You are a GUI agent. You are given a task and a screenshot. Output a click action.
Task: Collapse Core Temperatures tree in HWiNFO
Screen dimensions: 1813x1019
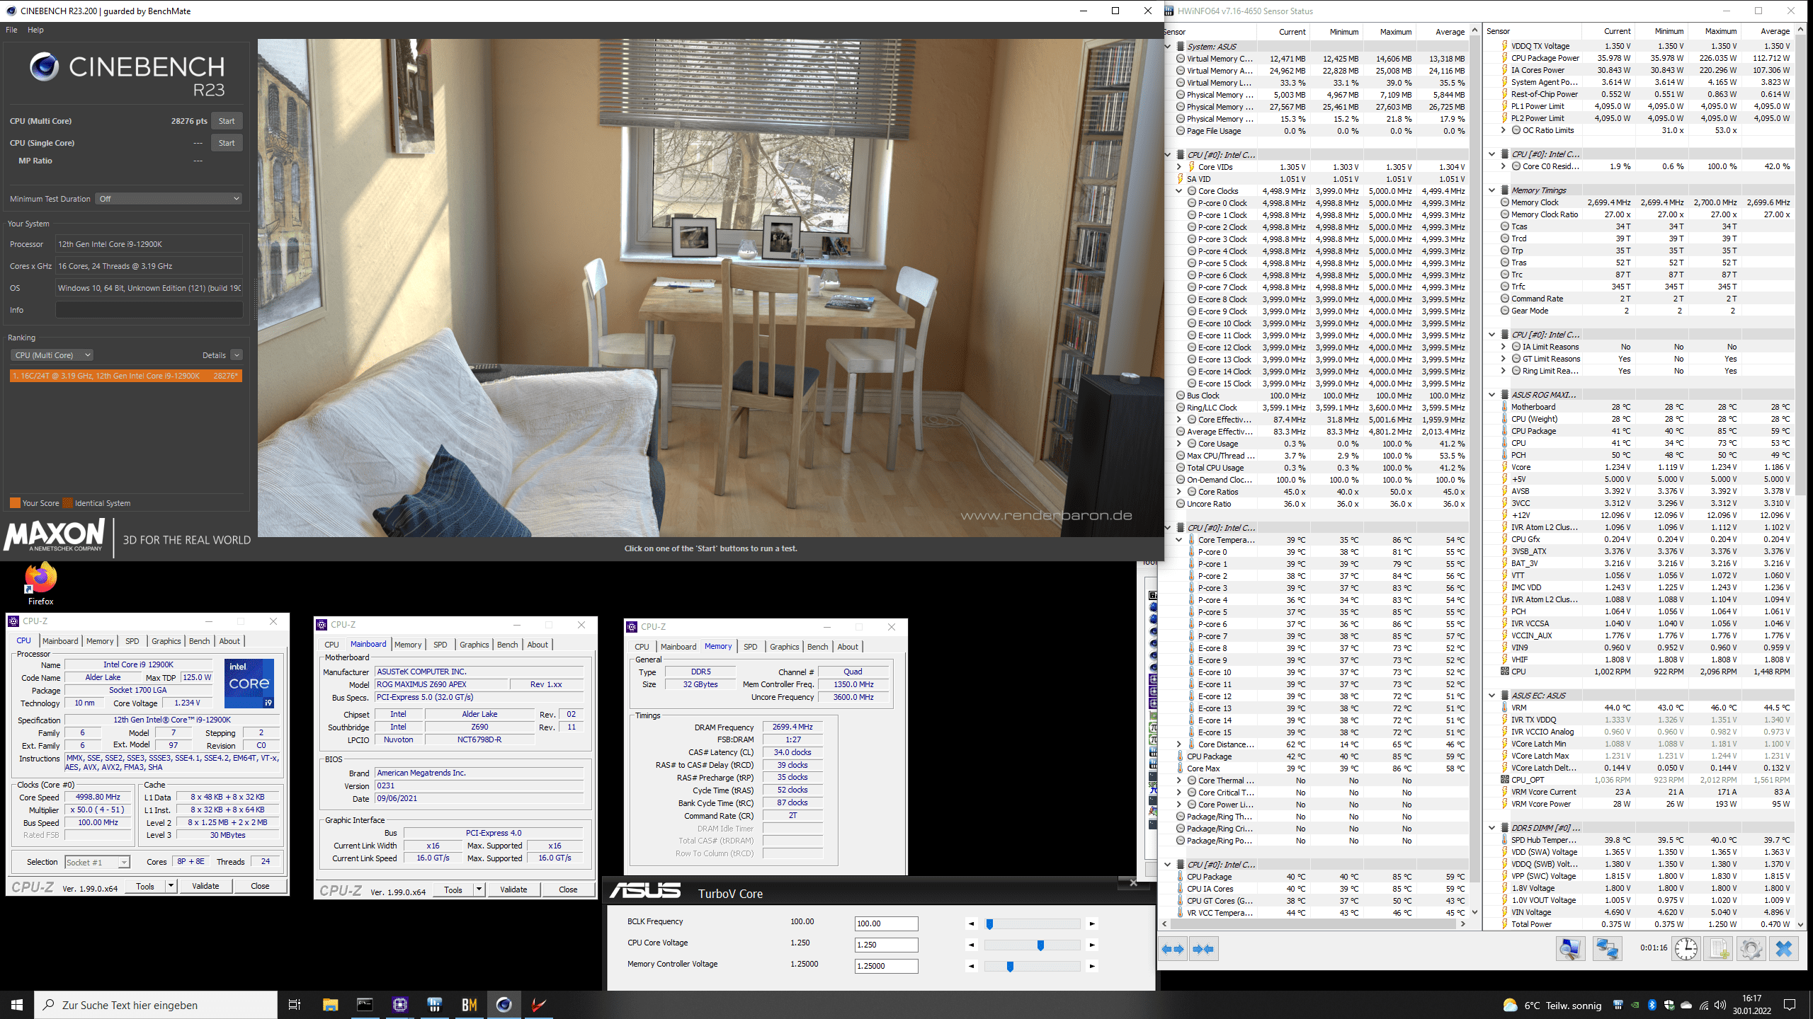1179,540
